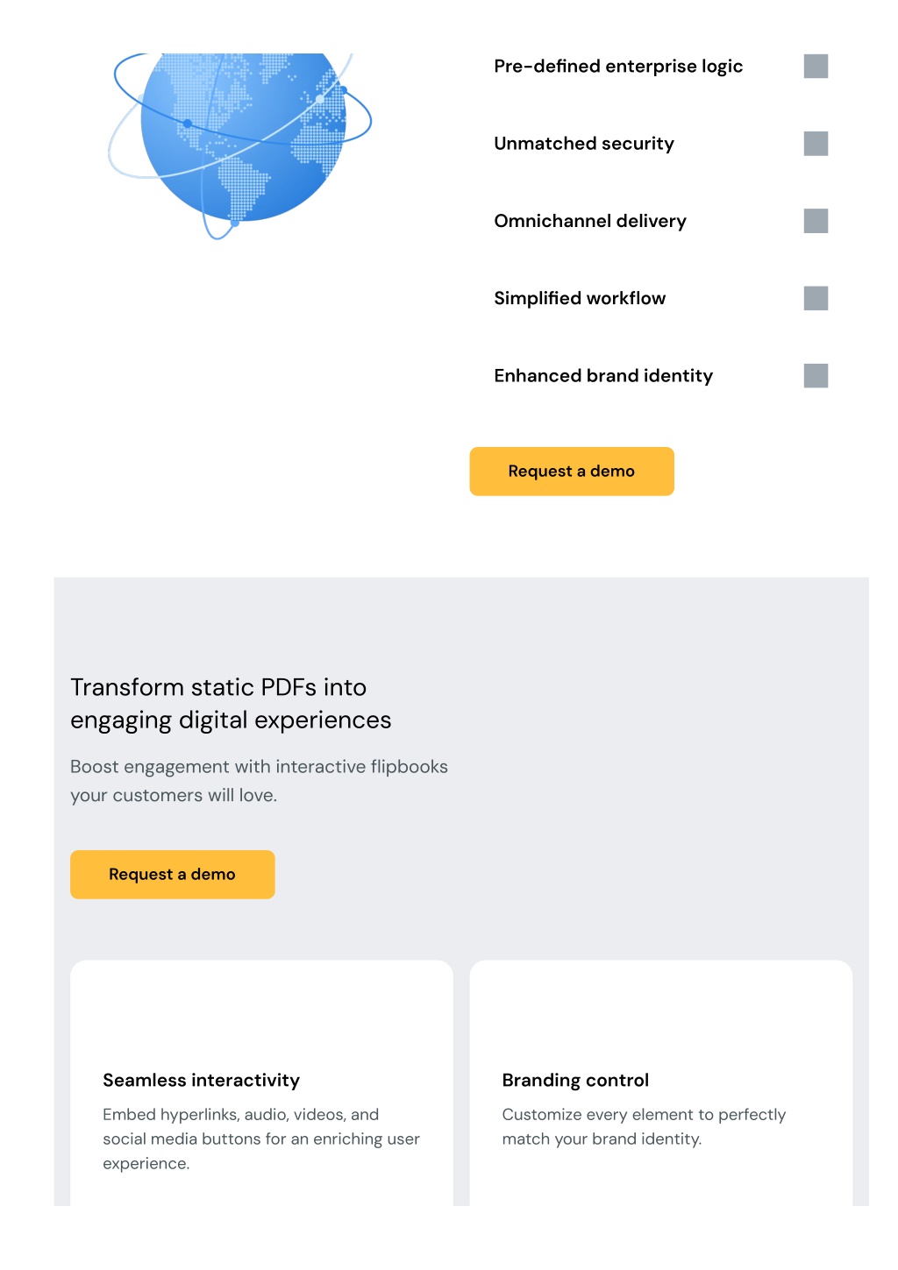Select the Pre-defined enterprise logic heading
The width and height of the screenshot is (898, 1270).
pos(618,67)
